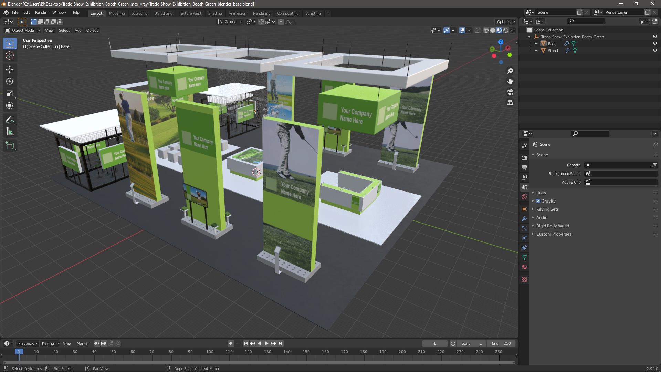Click the Camera field eyedropper

pyautogui.click(x=654, y=165)
